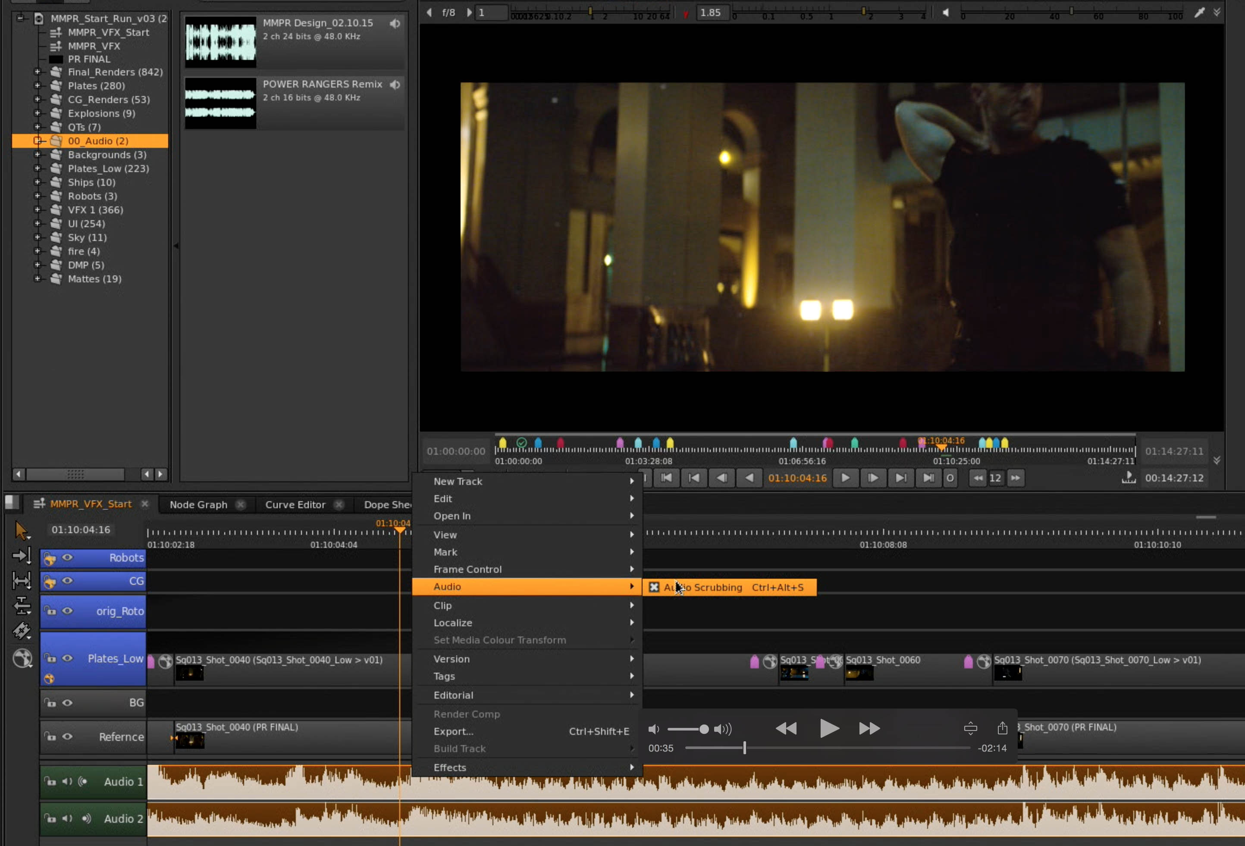Switch to the Node Graph tab
The width and height of the screenshot is (1245, 846).
(198, 504)
